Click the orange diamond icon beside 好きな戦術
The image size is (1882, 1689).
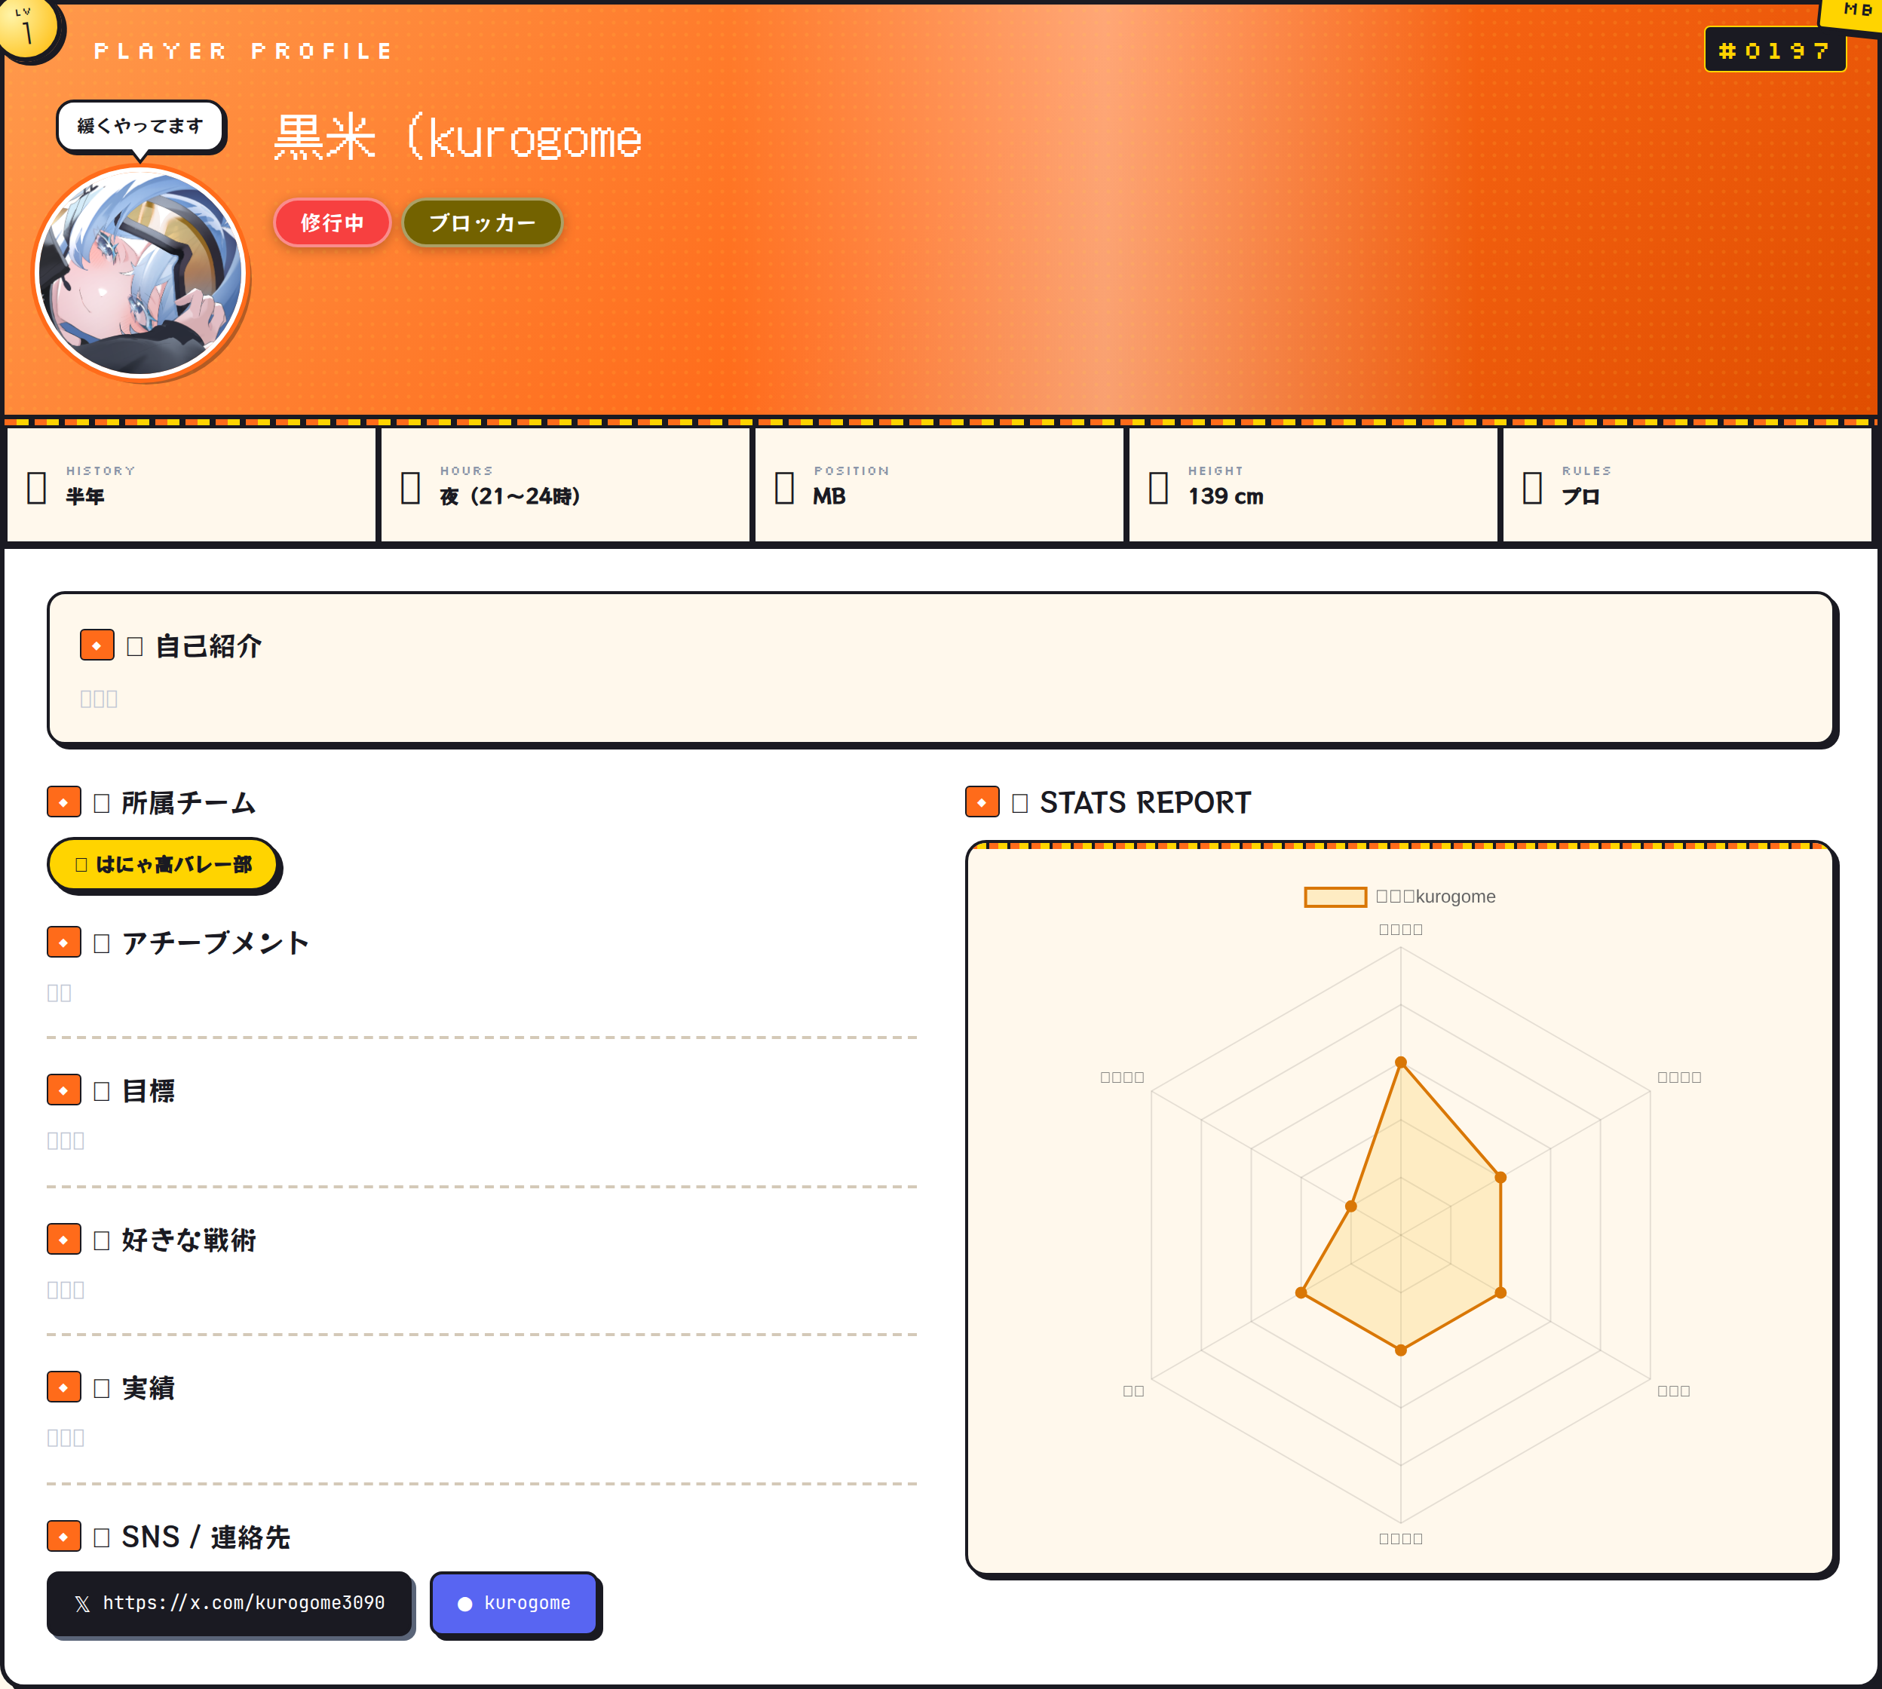(64, 1239)
